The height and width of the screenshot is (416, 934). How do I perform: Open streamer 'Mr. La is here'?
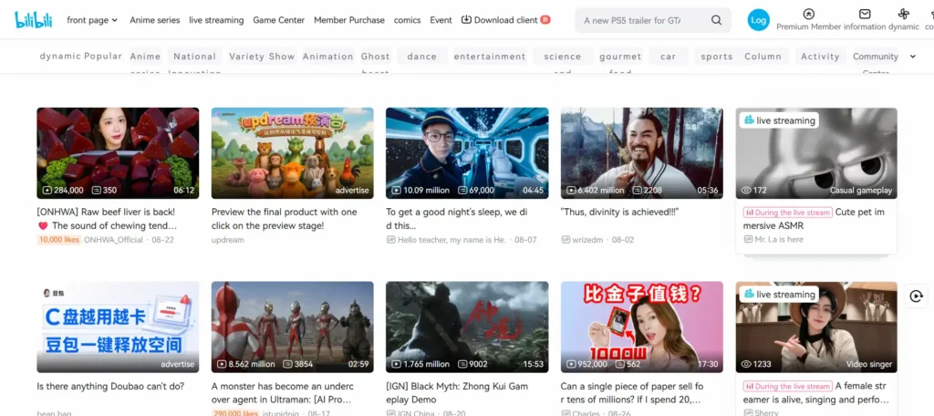(779, 239)
